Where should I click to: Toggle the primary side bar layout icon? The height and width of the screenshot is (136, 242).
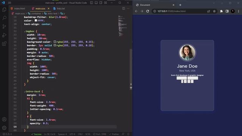92,3
